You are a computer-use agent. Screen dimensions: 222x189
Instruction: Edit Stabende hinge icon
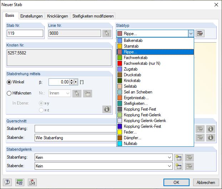coord(189,166)
